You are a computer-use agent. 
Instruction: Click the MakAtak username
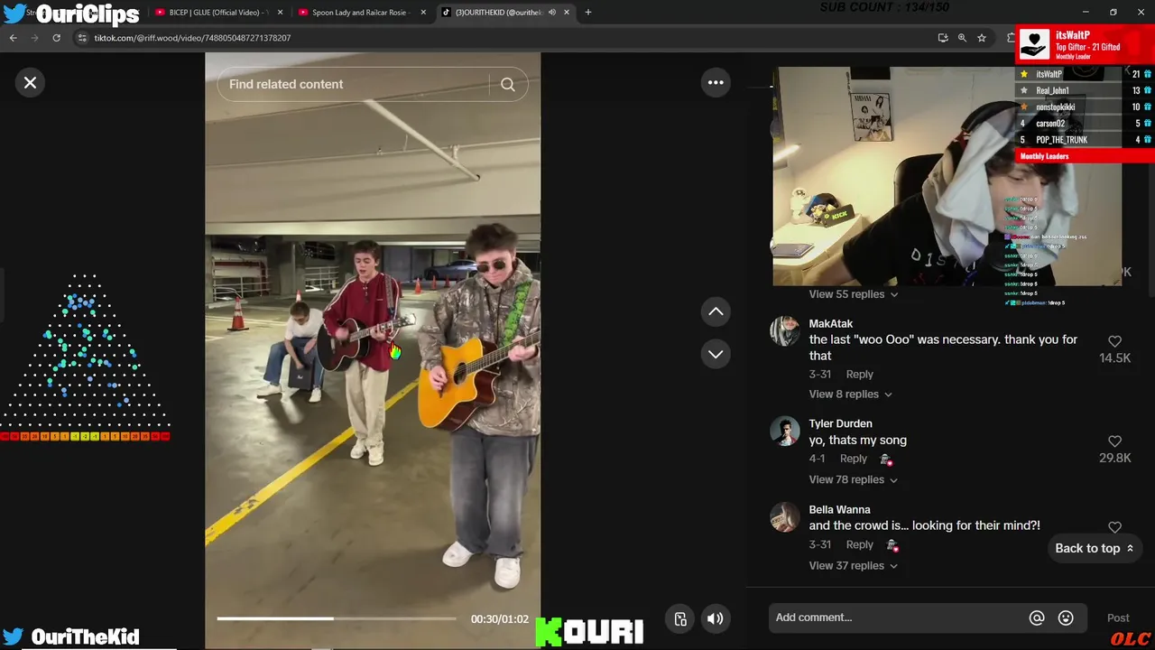[830, 323]
